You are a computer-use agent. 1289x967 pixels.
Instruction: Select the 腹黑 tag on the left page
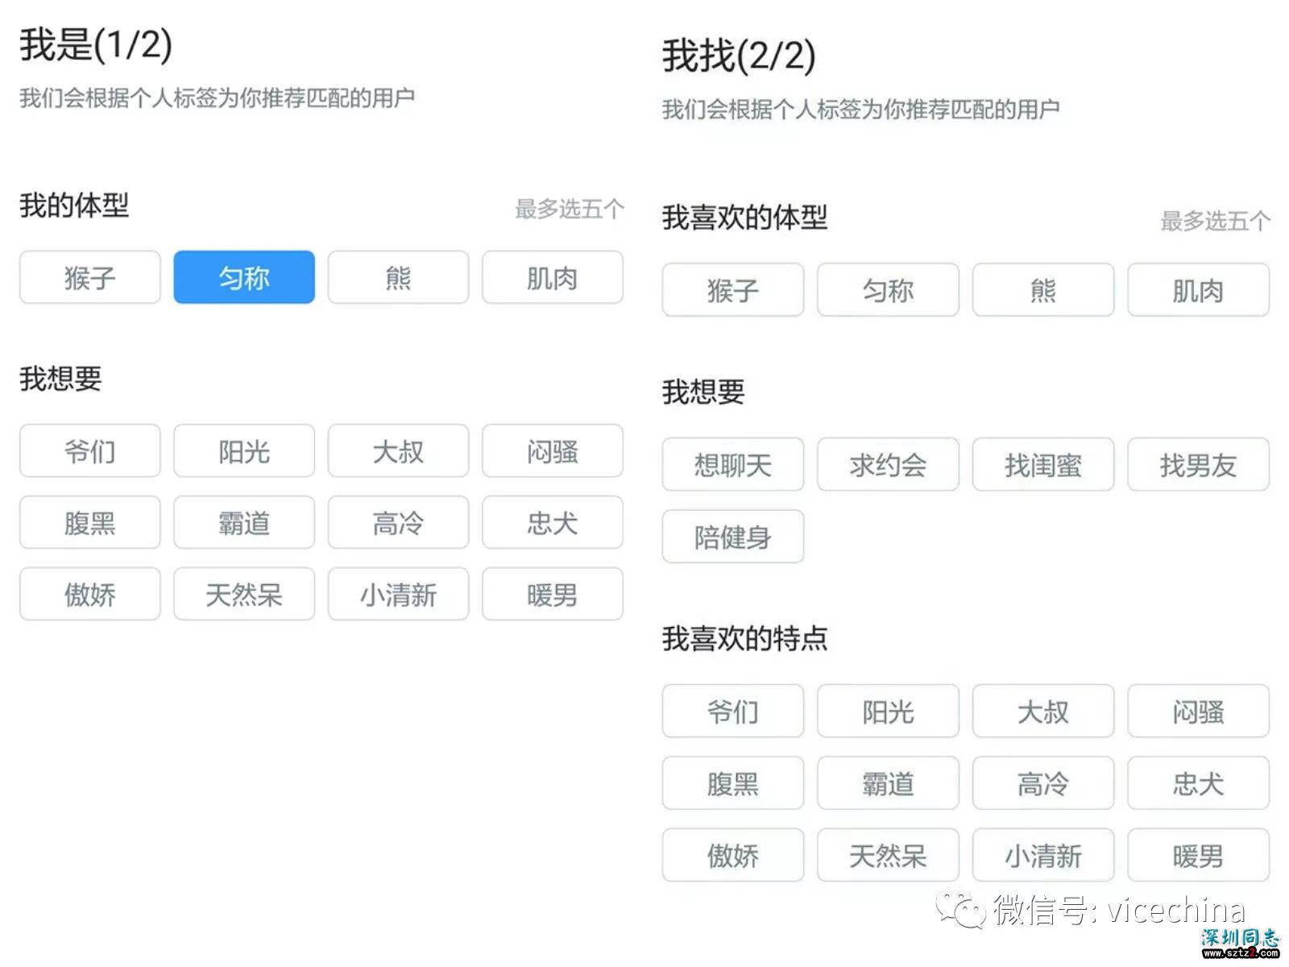(89, 522)
